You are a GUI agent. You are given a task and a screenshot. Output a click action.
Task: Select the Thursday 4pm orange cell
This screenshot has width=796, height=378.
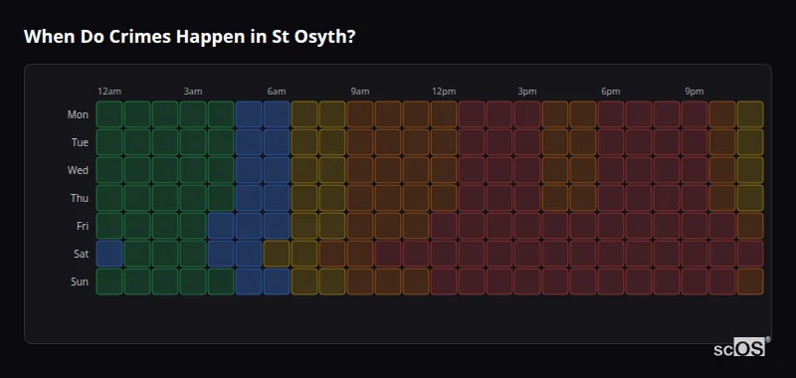[555, 198]
